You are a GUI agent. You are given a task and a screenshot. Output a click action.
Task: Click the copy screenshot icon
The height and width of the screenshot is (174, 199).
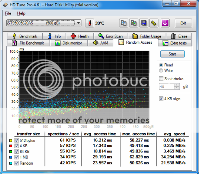coord(134,23)
